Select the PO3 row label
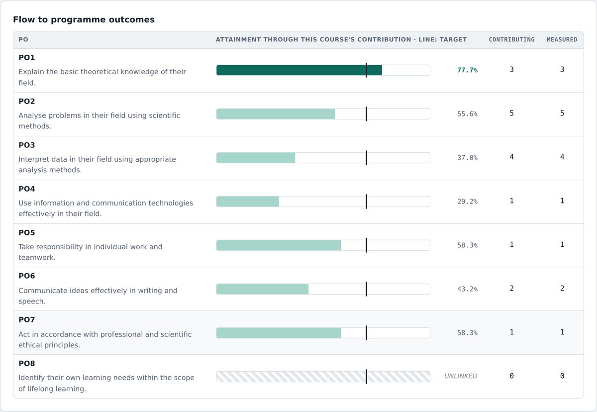 tap(27, 145)
